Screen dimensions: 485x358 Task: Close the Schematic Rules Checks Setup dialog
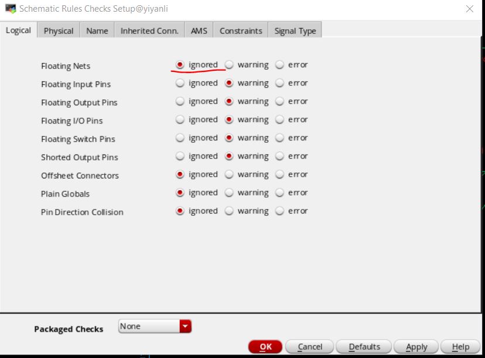click(469, 9)
